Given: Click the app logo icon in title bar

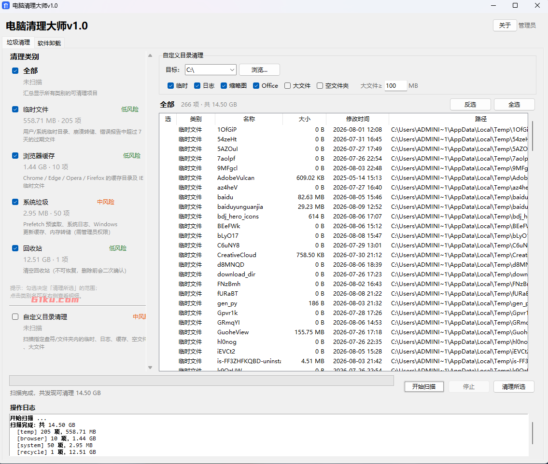Looking at the screenshot, I should [x=6, y=6].
